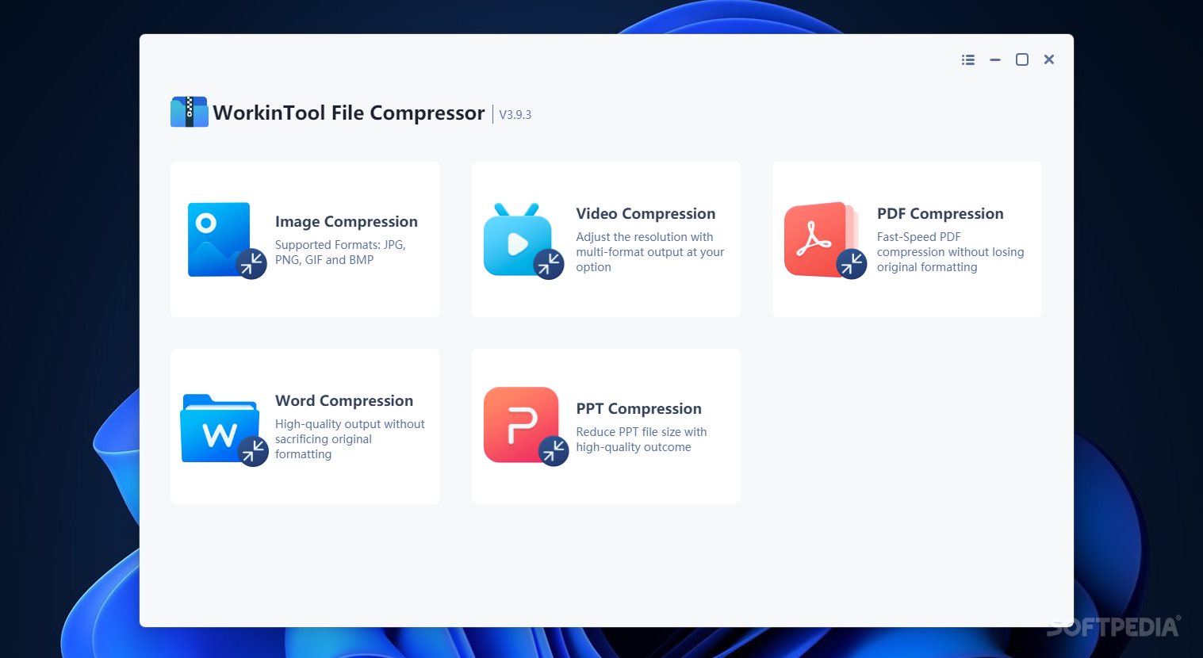
Task: Open the menu list icon in title bar
Action: tap(968, 59)
